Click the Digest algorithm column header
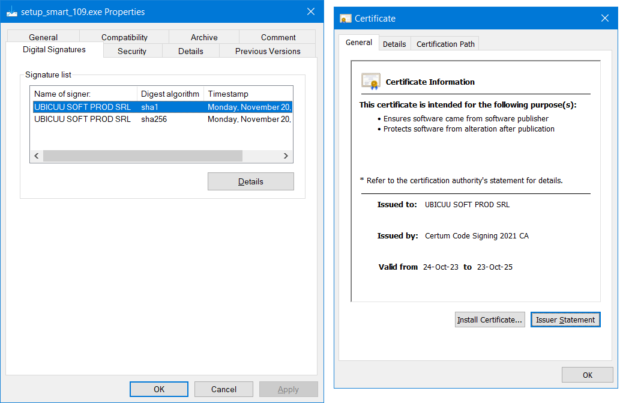Screen dimensions: 623x403 tap(170, 94)
